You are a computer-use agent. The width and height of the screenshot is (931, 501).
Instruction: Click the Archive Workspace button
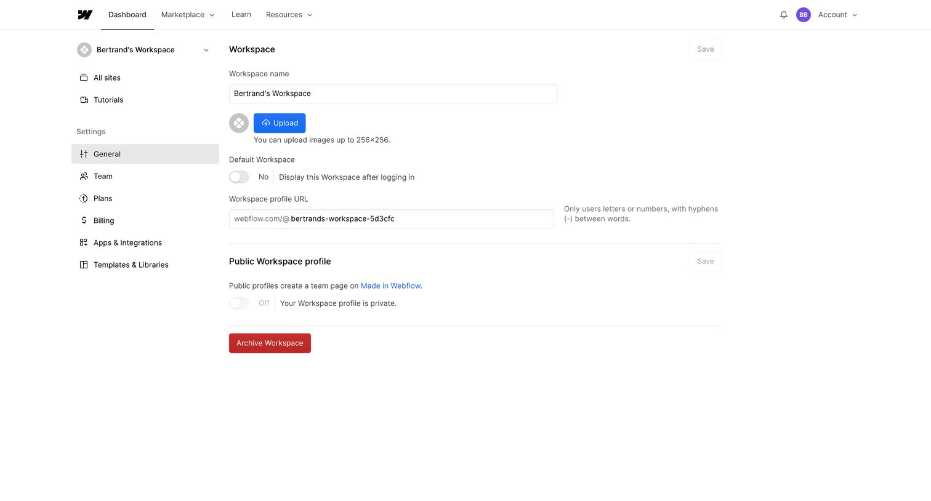[270, 343]
